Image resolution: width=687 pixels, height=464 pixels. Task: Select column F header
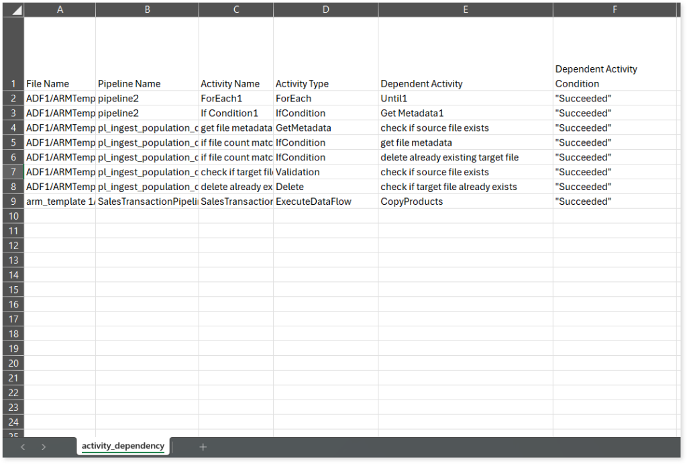point(615,9)
